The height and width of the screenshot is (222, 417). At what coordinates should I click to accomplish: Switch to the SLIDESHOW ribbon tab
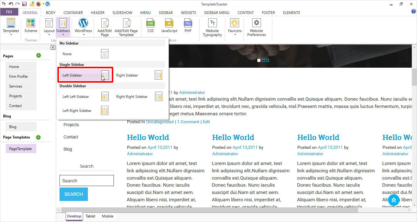pos(122,13)
